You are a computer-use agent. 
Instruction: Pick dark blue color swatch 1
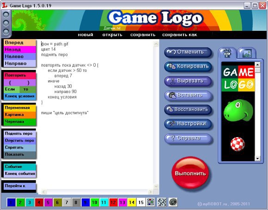(11, 202)
